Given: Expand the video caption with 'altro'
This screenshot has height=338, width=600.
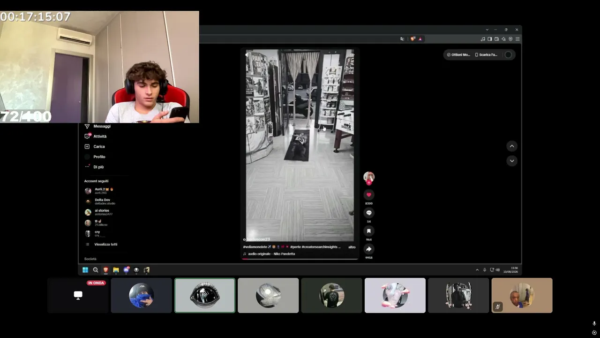Looking at the screenshot, I should [x=352, y=247].
